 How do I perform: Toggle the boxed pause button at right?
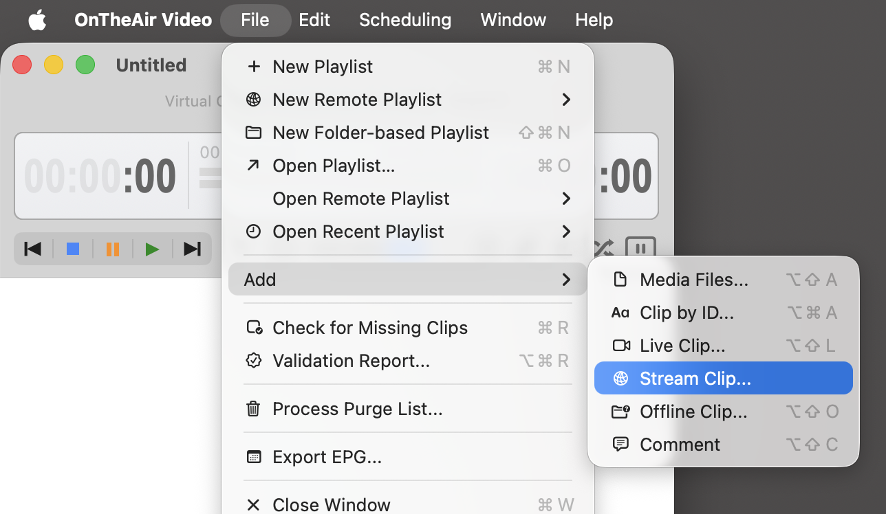coord(640,249)
